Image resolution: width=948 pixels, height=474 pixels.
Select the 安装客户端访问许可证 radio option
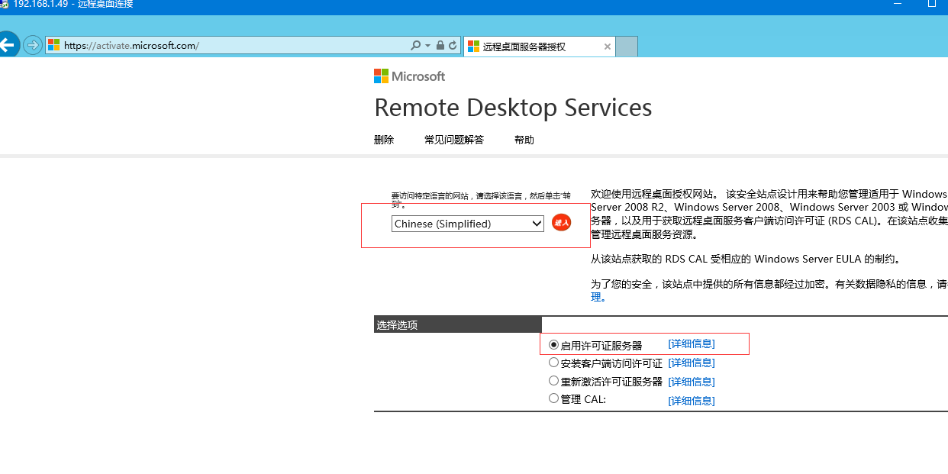[554, 363]
